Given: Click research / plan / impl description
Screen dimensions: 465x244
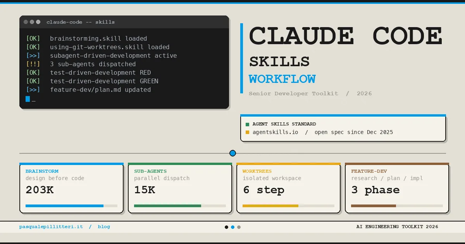Looking at the screenshot, I should pos(387,179).
